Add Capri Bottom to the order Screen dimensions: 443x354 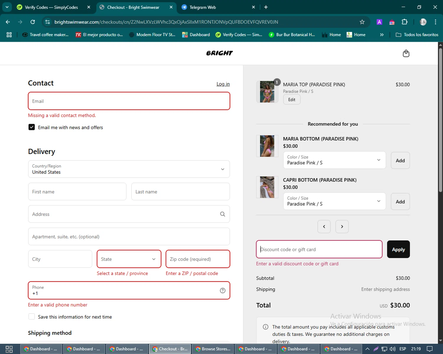click(400, 202)
